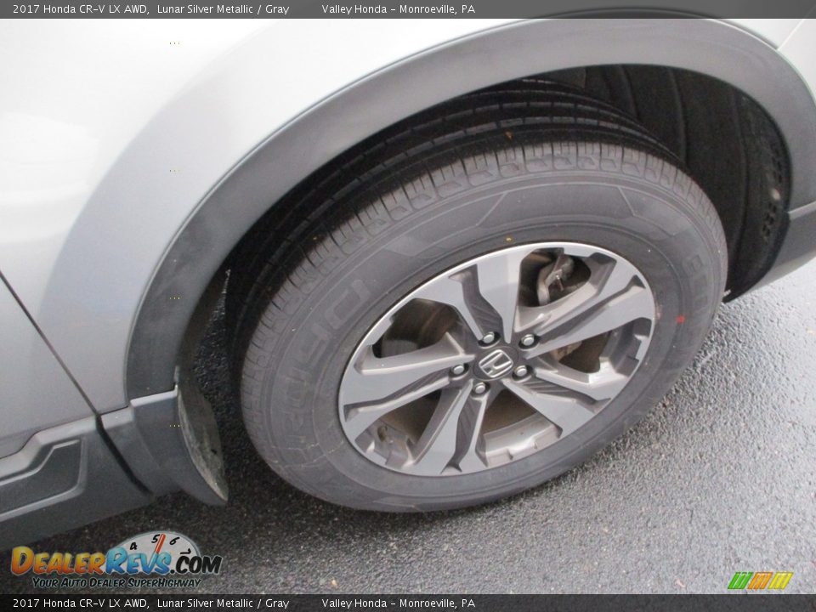Screen dimensions: 816x612
Task: Click "Lunar Silver Metallic / Gray" in footer caption
Action: 223,603
